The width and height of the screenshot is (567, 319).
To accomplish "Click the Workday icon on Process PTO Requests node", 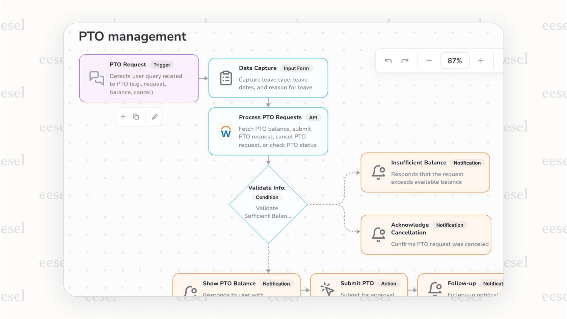I will click(225, 132).
